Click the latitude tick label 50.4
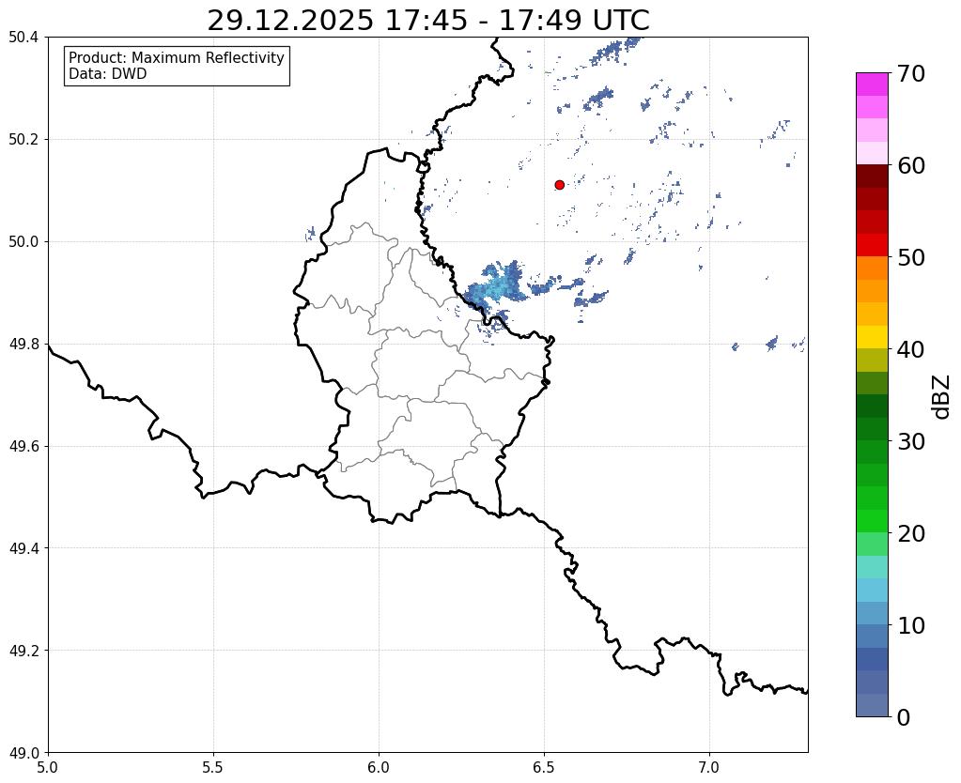This screenshot has width=961, height=783. pos(23,38)
